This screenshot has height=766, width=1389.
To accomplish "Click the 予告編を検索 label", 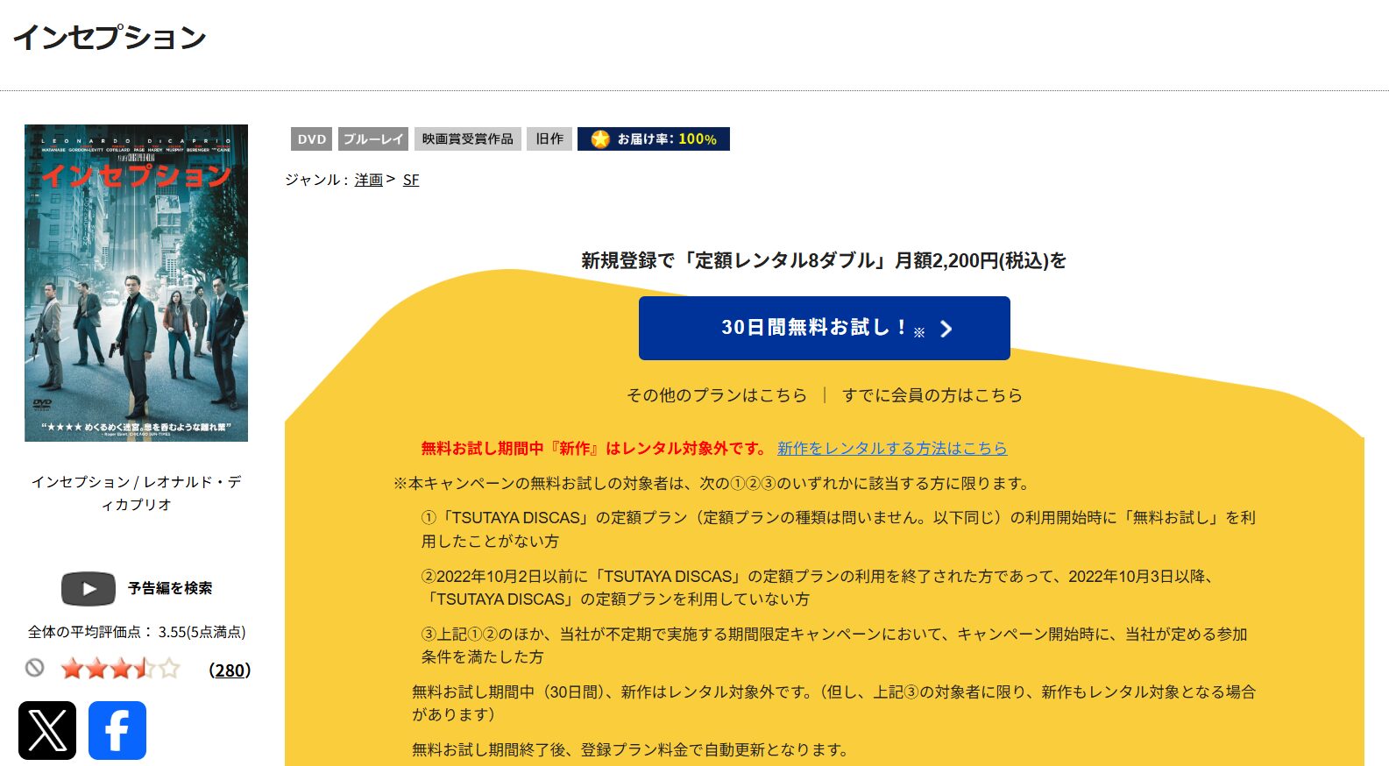I will (x=170, y=588).
